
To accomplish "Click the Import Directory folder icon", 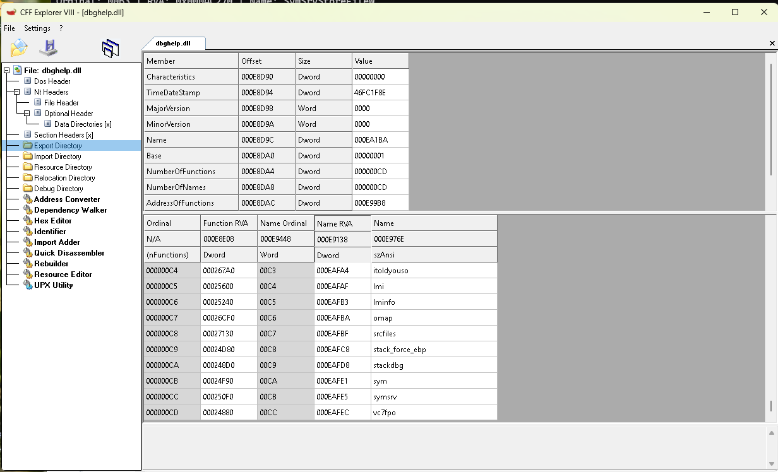I will 28,156.
